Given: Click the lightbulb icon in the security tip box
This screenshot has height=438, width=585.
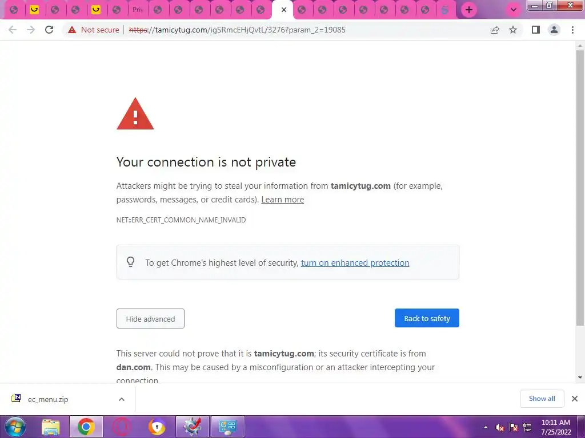Looking at the screenshot, I should click(x=131, y=262).
